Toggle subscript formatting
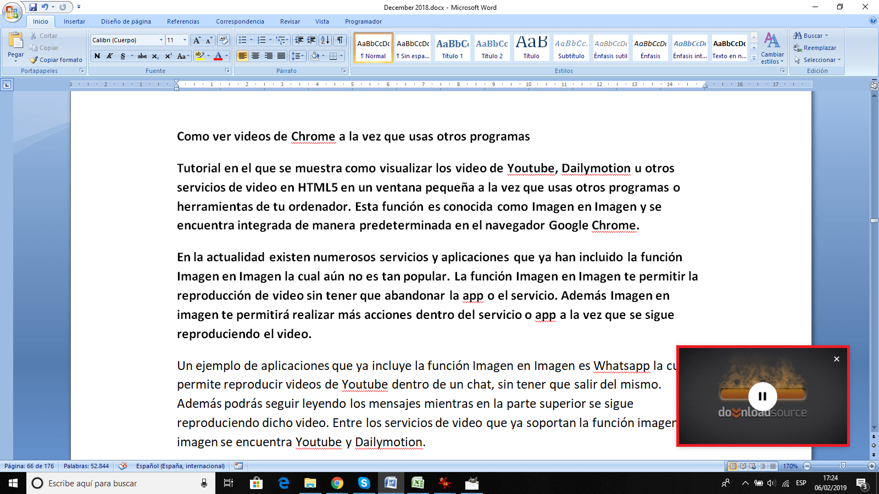Image resolution: width=879 pixels, height=494 pixels. pos(155,56)
